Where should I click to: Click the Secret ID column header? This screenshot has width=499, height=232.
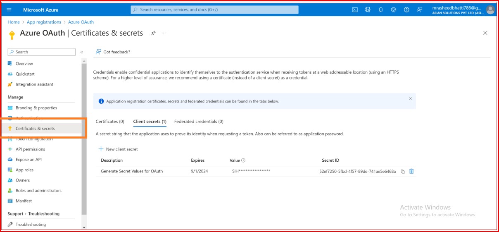click(x=330, y=160)
